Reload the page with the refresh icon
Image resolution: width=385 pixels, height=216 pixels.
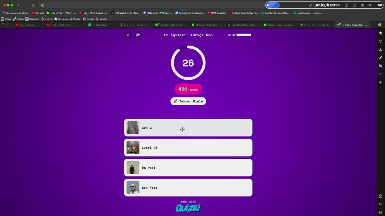click(x=33, y=5)
